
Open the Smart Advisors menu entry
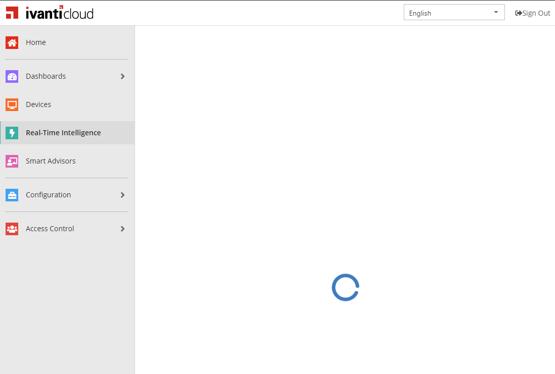51,161
